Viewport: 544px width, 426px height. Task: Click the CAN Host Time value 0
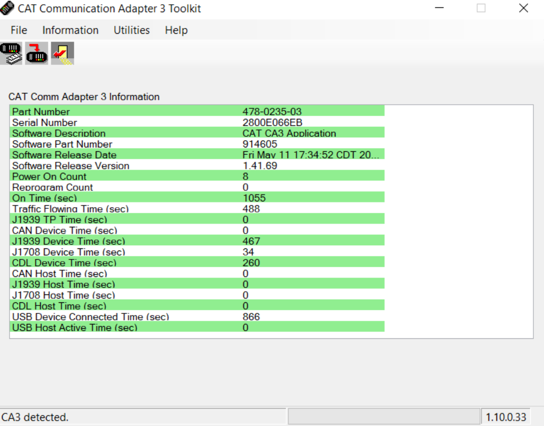246,273
